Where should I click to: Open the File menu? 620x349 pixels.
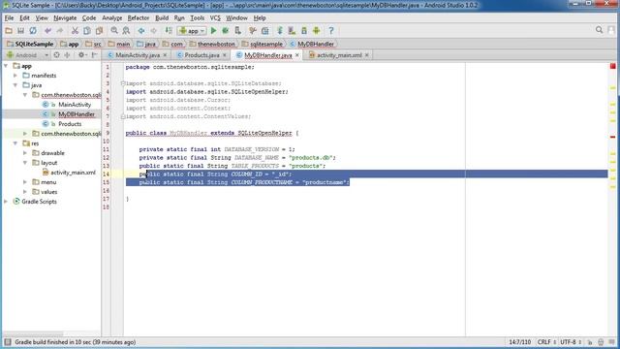9,17
